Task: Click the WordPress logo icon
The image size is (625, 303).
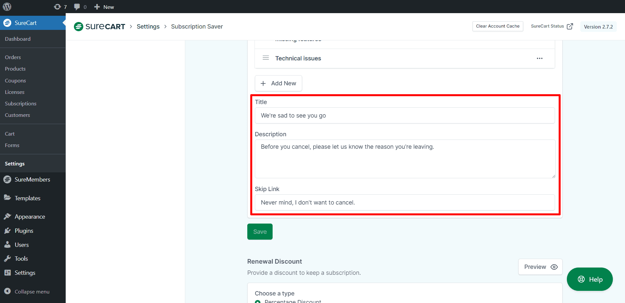Action: (x=7, y=7)
